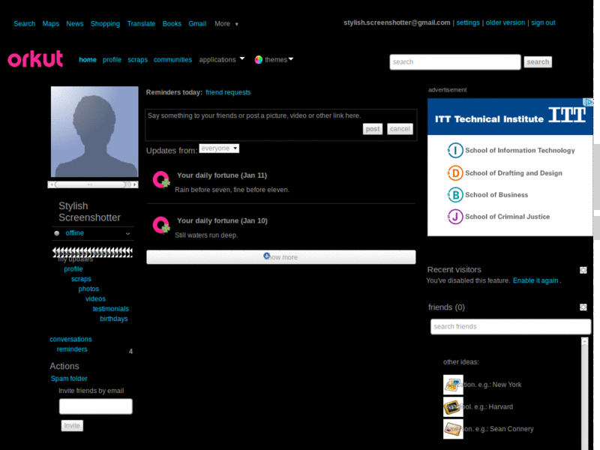Click the offline status dot

[x=57, y=233]
